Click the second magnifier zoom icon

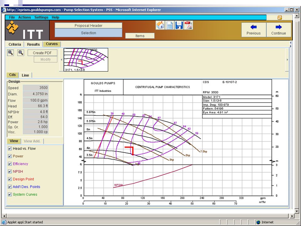click(x=21, y=53)
